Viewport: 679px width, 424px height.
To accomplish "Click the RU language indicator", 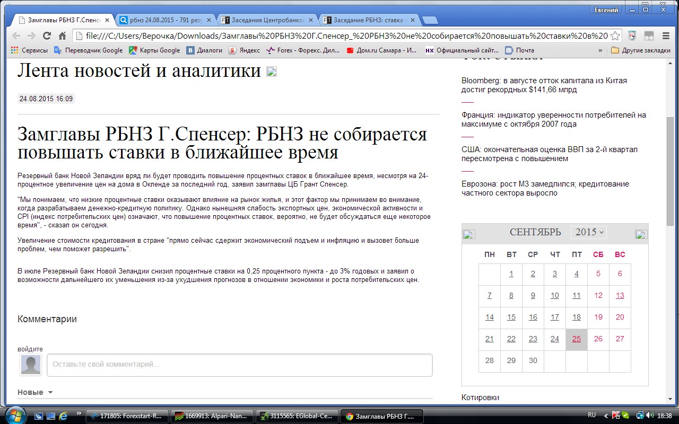I will (592, 416).
